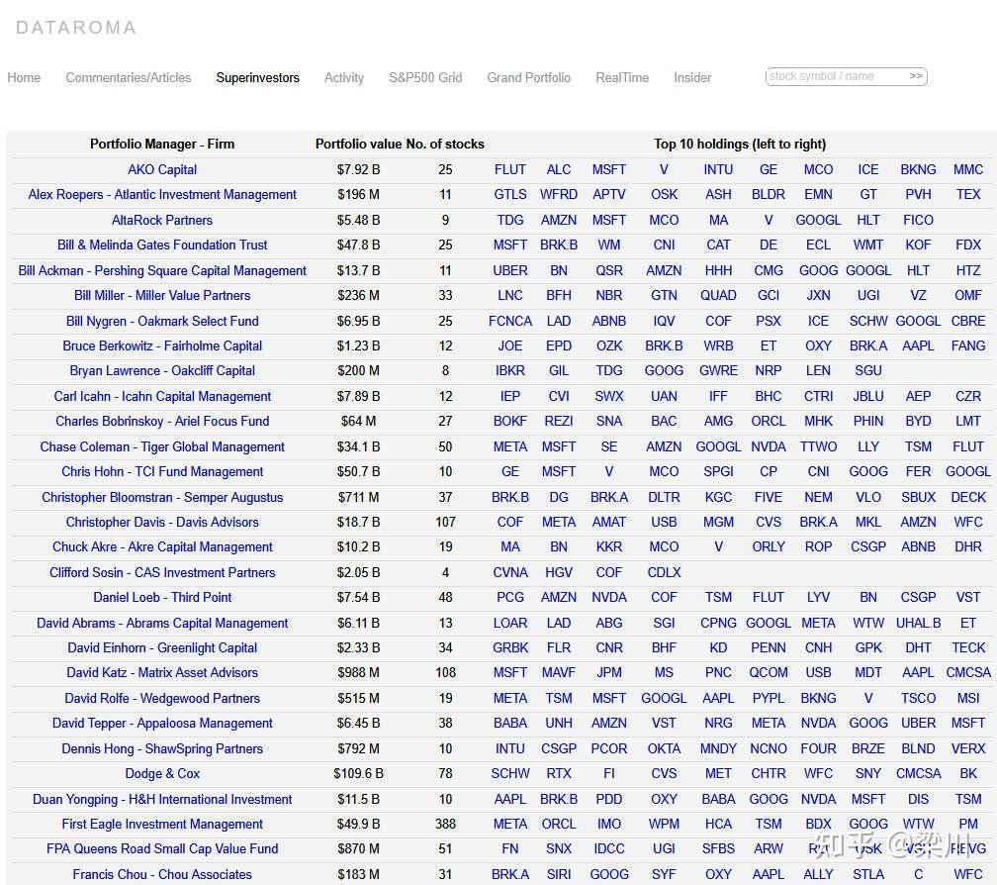This screenshot has height=885, width=997.
Task: Switch to the Superinvestors tab
Action: pos(257,77)
